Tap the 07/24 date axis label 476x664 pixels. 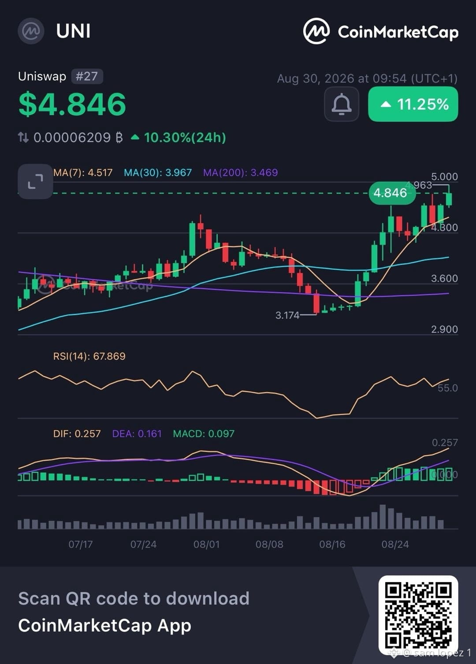(x=143, y=544)
